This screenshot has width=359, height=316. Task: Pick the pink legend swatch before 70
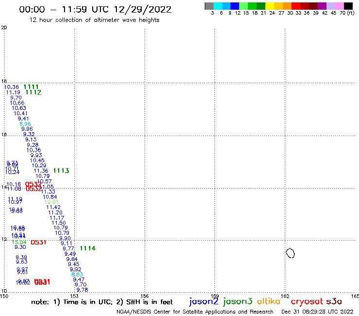click(339, 6)
